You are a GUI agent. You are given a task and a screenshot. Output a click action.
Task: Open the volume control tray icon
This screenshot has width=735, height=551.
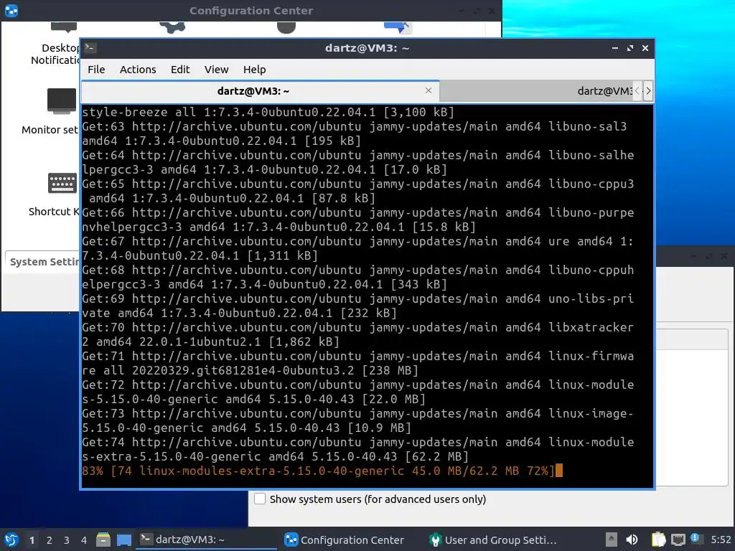(x=632, y=540)
